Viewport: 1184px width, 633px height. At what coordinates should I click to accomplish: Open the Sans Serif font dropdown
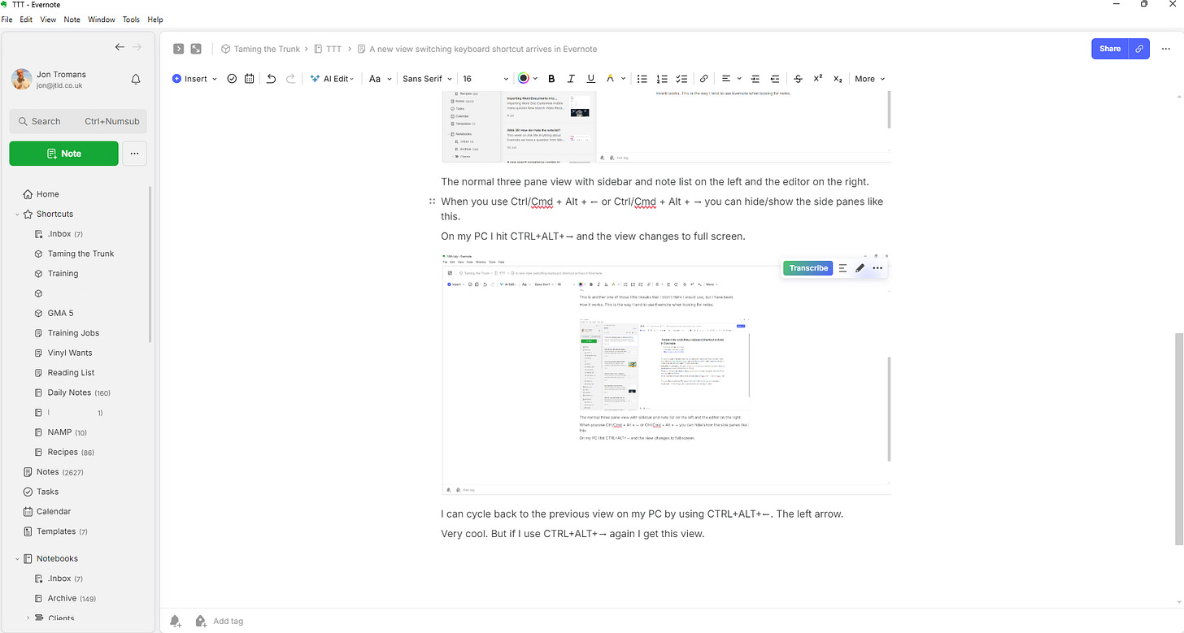pos(428,79)
